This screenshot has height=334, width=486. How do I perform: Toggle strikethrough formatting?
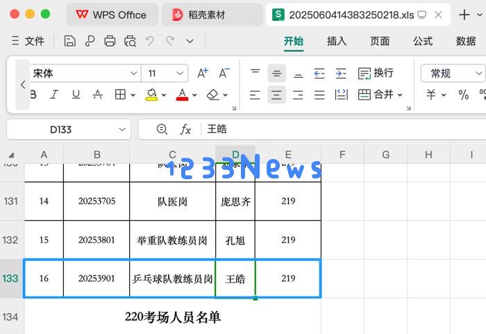point(98,94)
